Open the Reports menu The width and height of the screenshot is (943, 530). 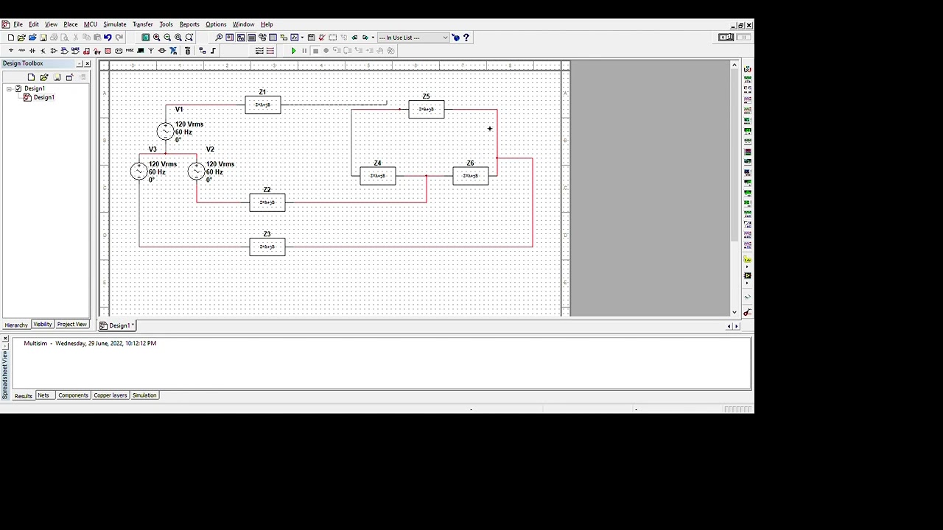tap(189, 24)
